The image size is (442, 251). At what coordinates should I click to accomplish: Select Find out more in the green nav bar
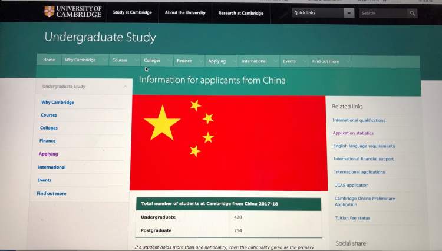pos(325,61)
